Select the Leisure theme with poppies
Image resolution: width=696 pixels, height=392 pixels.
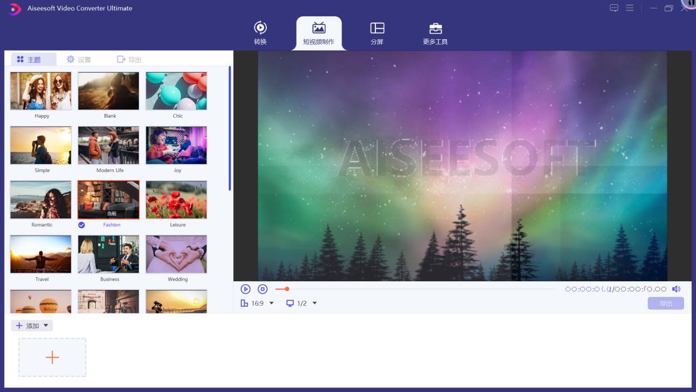click(x=176, y=200)
